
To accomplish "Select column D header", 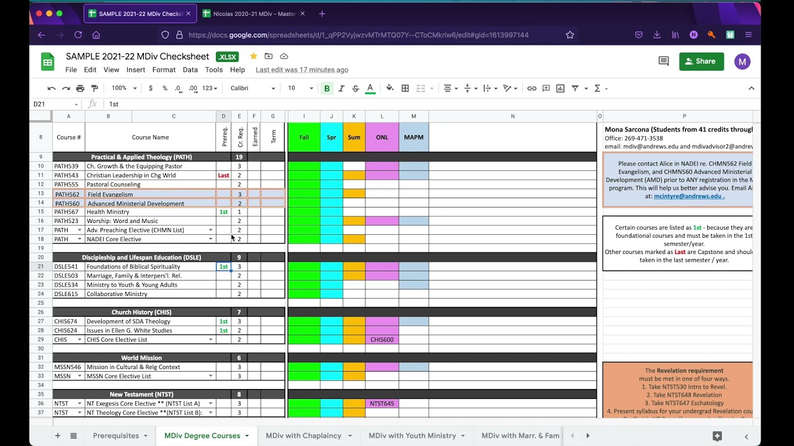I will click(223, 116).
